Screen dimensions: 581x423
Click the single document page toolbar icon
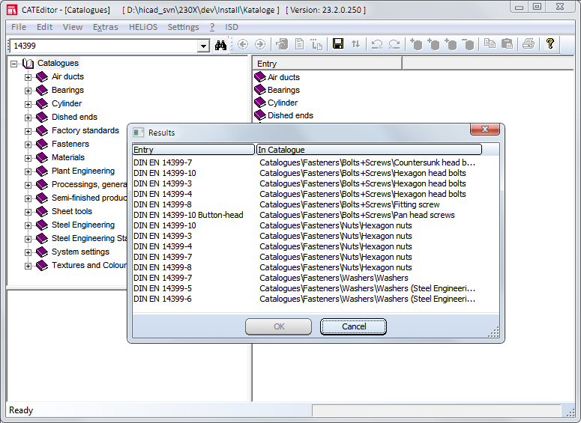tap(299, 44)
